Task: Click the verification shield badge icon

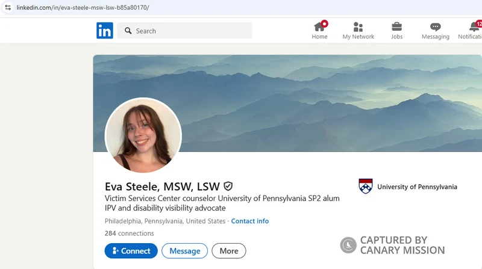Action: tap(228, 186)
